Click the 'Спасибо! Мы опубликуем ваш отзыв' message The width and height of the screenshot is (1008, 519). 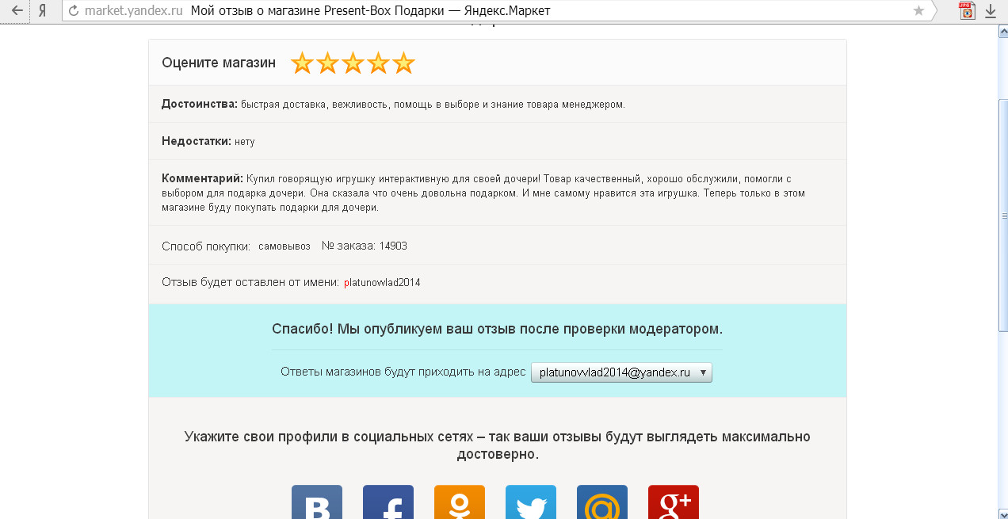pyautogui.click(x=497, y=329)
